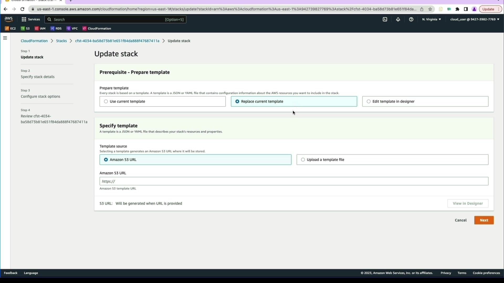
Task: Open the Services grid menu
Action: coord(30,19)
